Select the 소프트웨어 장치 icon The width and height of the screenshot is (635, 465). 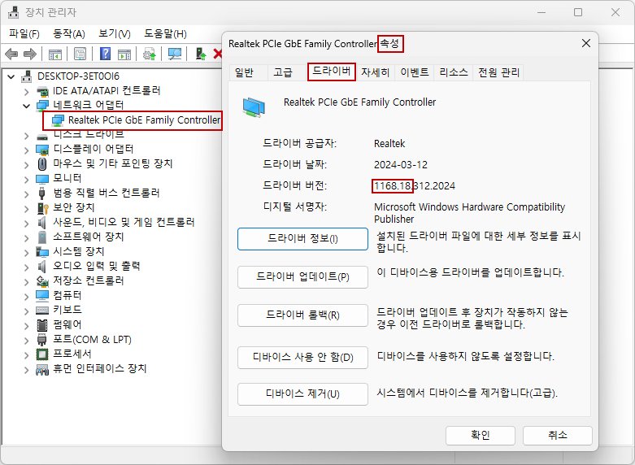pyautogui.click(x=42, y=237)
